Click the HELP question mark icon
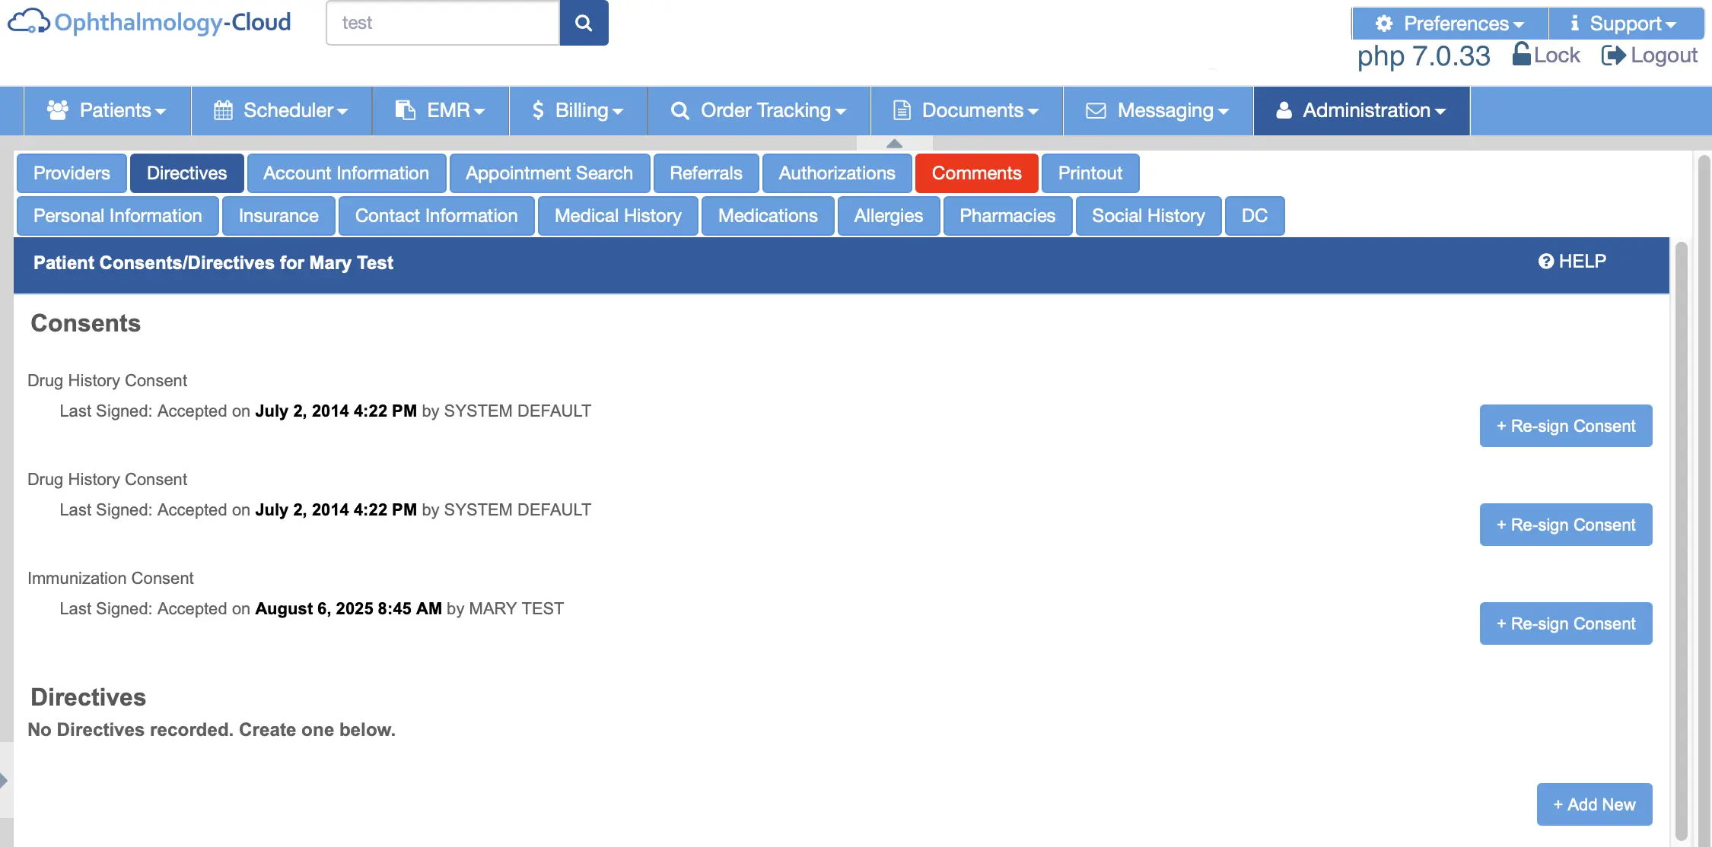Viewport: 1712px width, 847px height. coord(1545,262)
